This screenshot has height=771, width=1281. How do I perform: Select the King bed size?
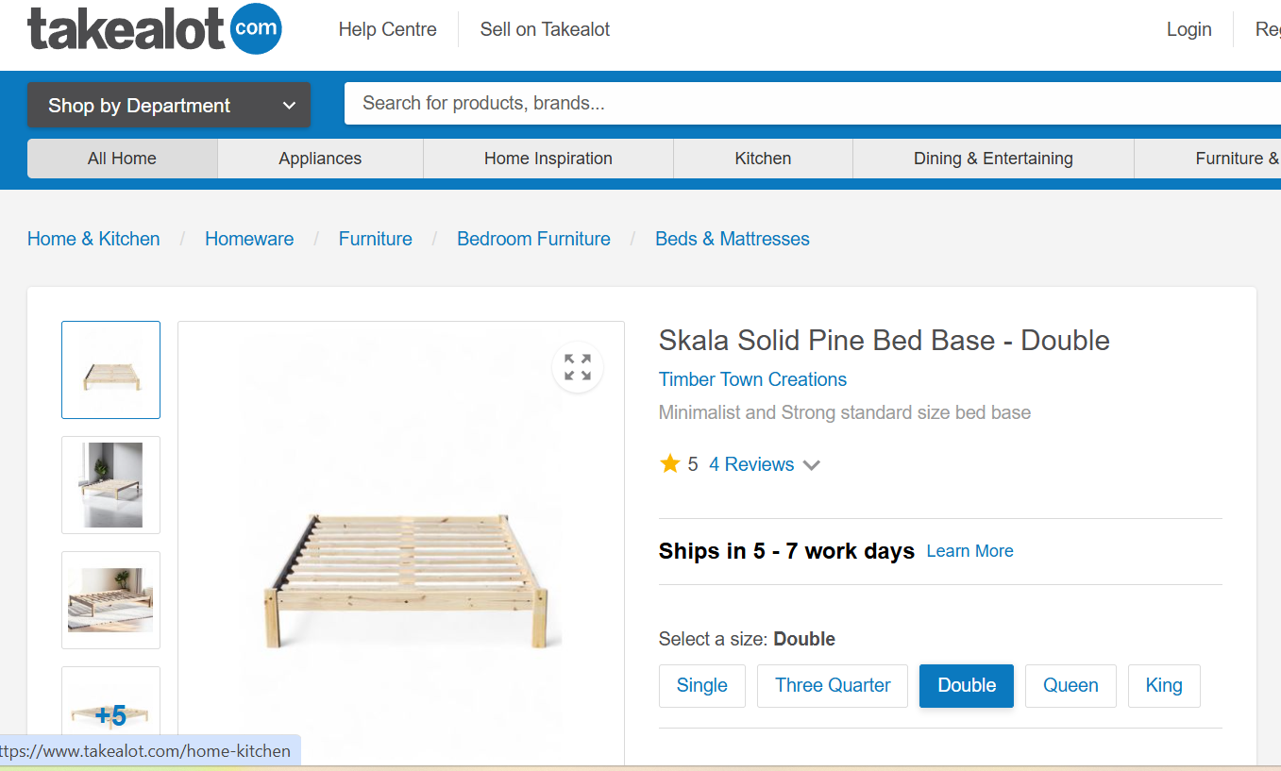(x=1164, y=685)
